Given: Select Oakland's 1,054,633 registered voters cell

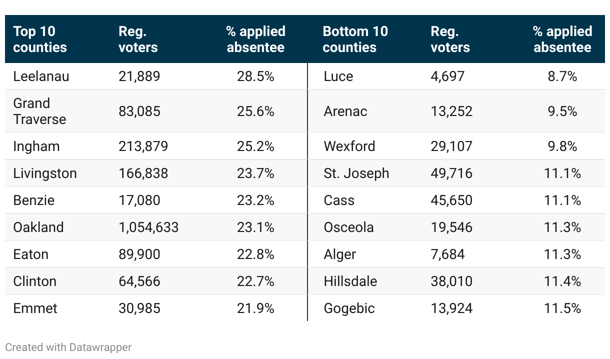Looking at the screenshot, I should click(148, 227).
